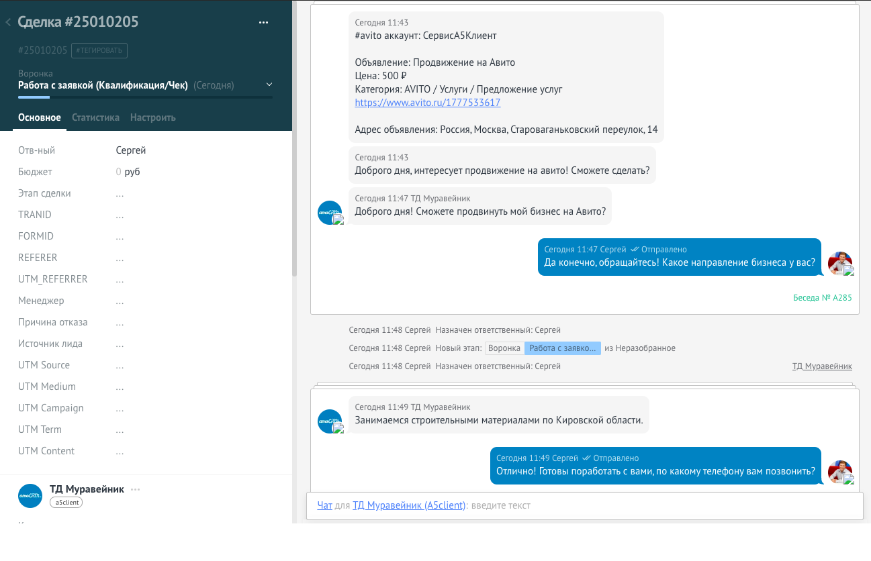Open the Беседа № A285 link
871x561 pixels.
click(x=823, y=297)
